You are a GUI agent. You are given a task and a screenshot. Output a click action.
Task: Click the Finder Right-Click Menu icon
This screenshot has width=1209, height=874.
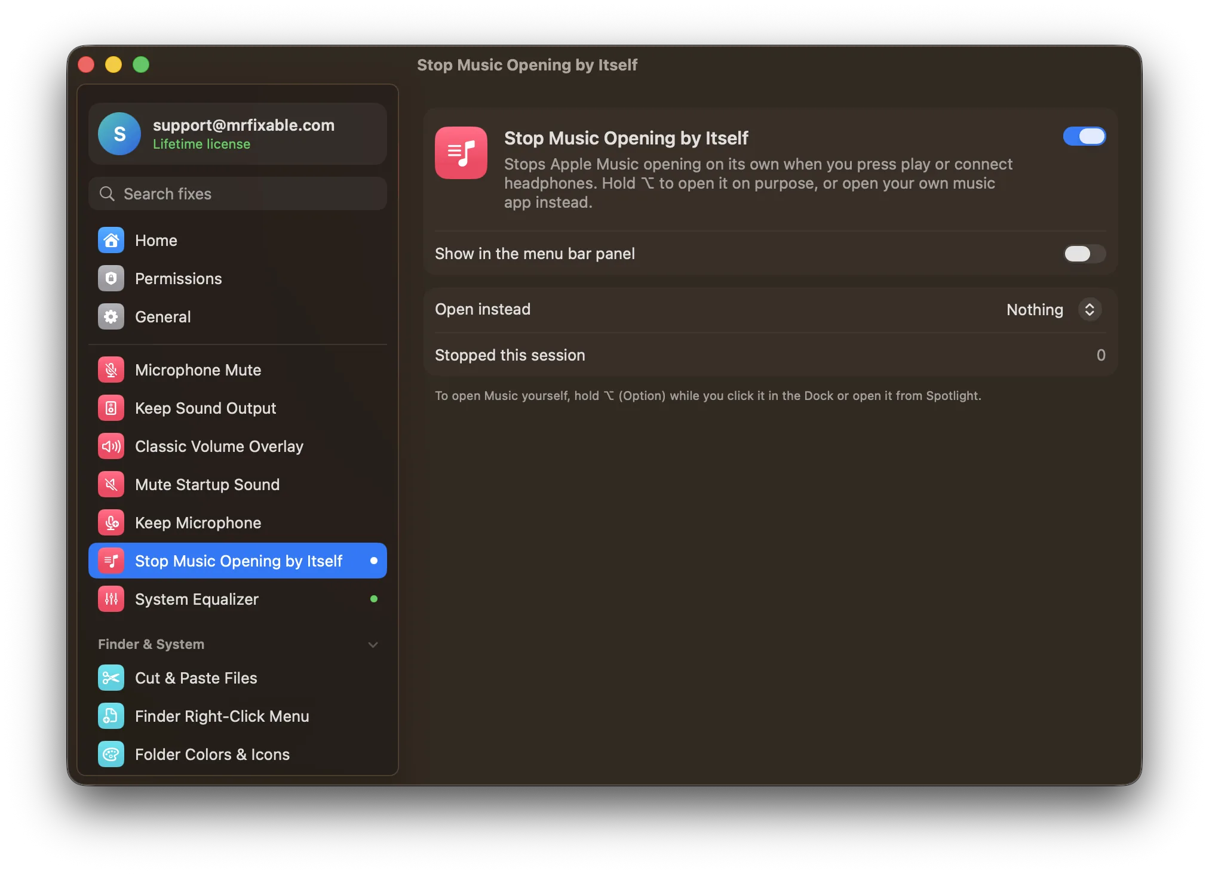111,716
